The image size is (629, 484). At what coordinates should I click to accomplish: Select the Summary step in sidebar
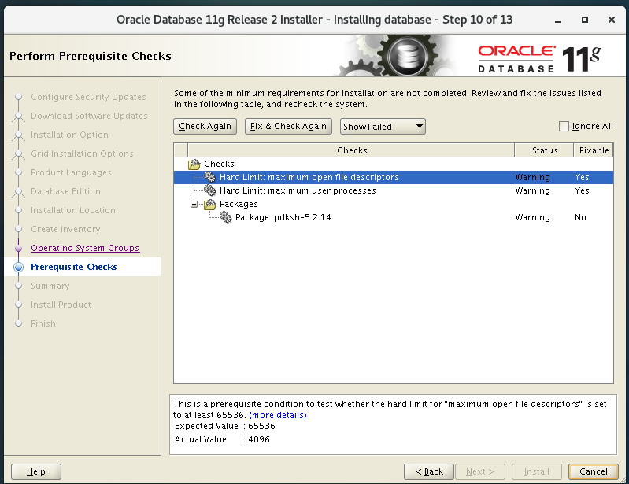(x=50, y=286)
